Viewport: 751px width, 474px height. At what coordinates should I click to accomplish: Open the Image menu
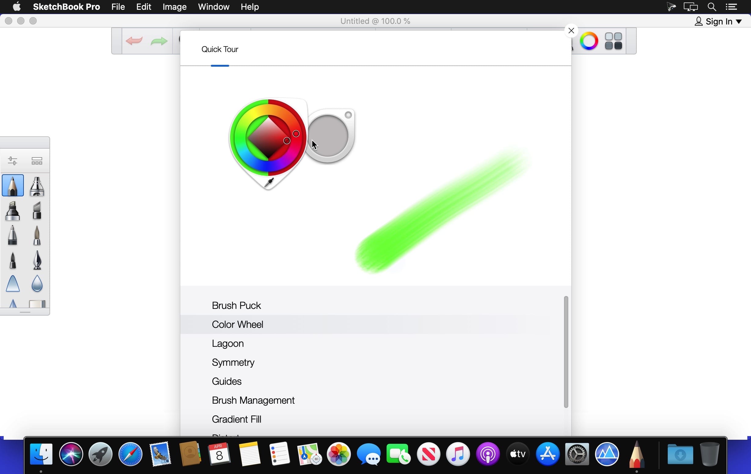(174, 7)
